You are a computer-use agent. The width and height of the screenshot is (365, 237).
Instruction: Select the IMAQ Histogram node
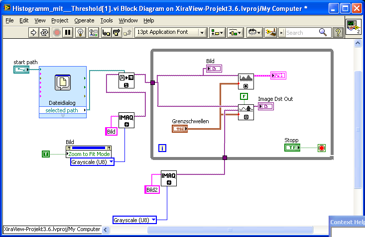tap(246, 81)
